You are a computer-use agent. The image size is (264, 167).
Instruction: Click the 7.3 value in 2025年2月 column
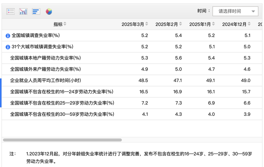[178, 103]
